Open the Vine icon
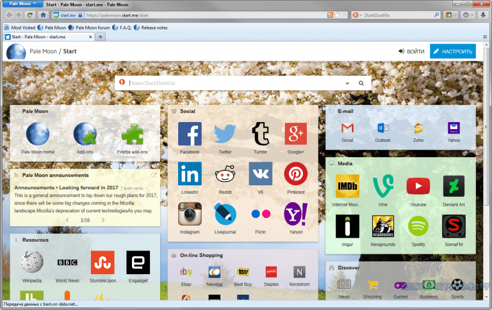 click(383, 186)
